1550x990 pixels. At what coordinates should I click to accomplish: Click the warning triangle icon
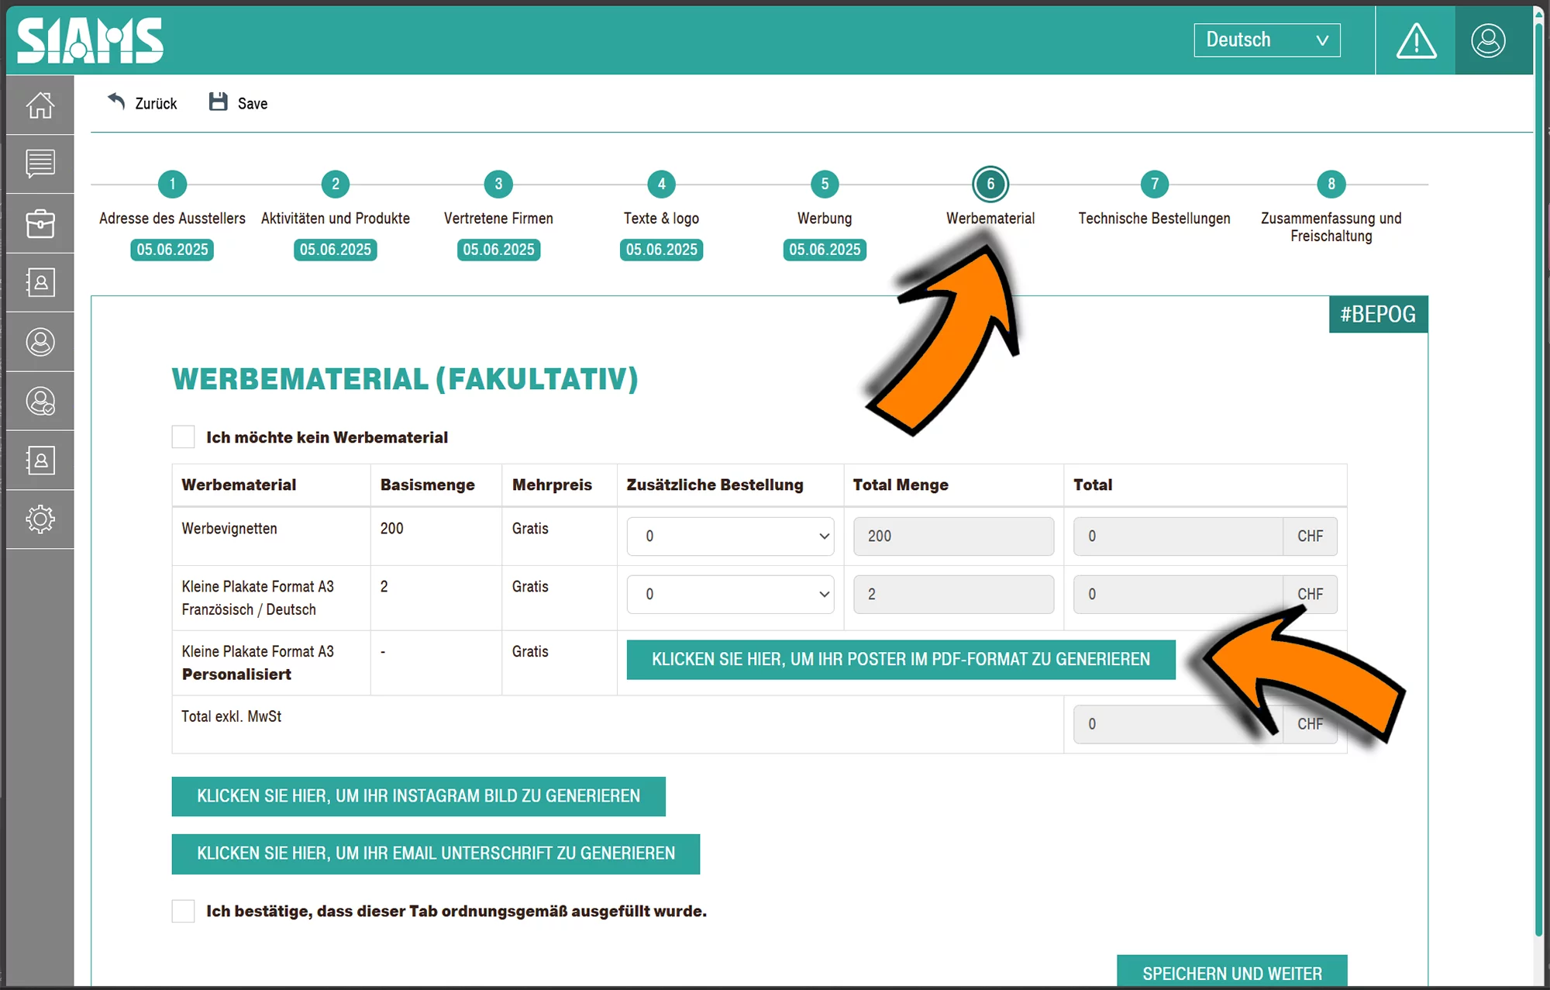coord(1416,40)
